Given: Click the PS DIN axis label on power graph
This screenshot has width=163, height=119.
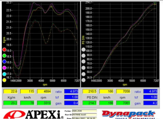Looking at the screenshot, I should (x=83, y=40).
